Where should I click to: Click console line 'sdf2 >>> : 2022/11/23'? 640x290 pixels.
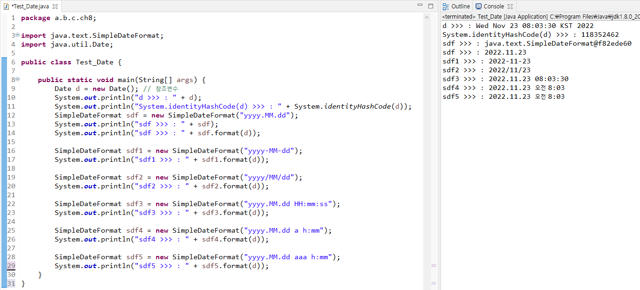(x=486, y=70)
